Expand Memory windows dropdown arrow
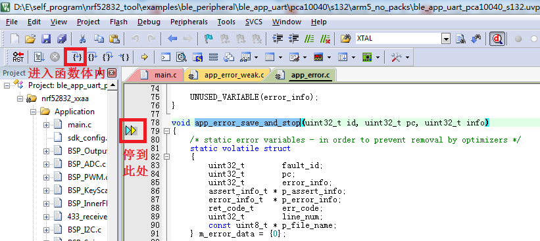Image resolution: width=540 pixels, height=241 pixels. [x=281, y=57]
